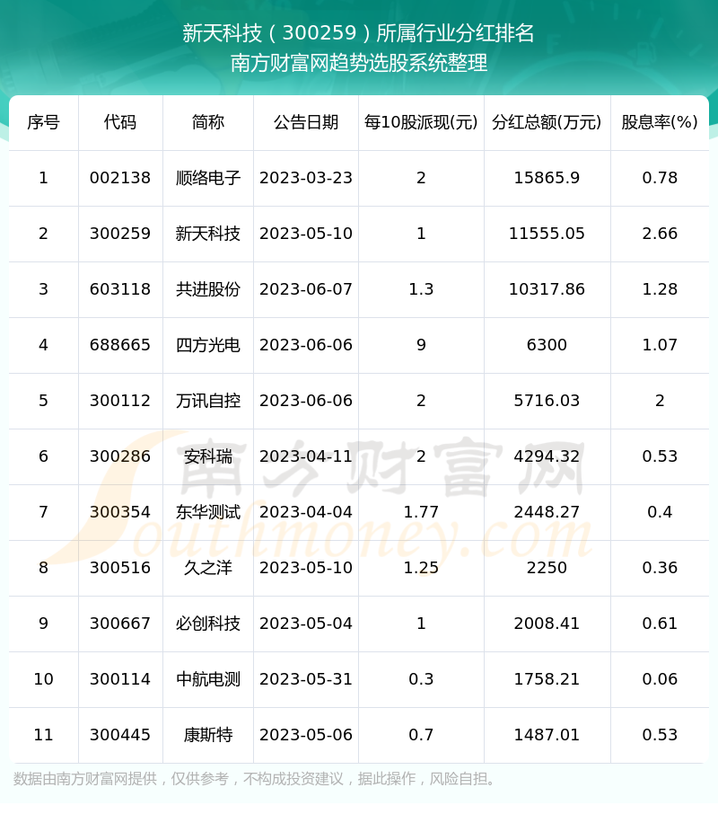Image resolution: width=718 pixels, height=823 pixels.
Task: Click dividend yield 0.61
Action: coord(660,623)
